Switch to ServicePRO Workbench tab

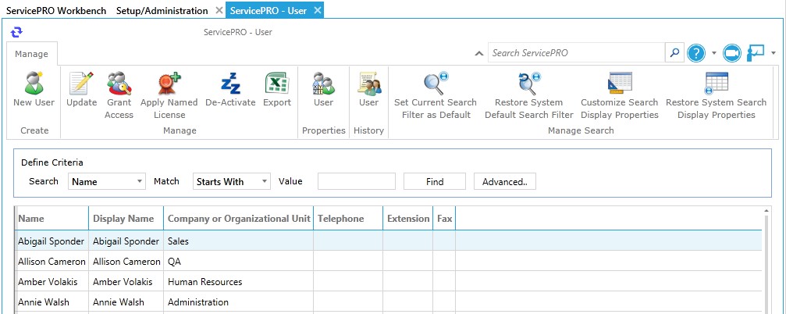tap(56, 10)
